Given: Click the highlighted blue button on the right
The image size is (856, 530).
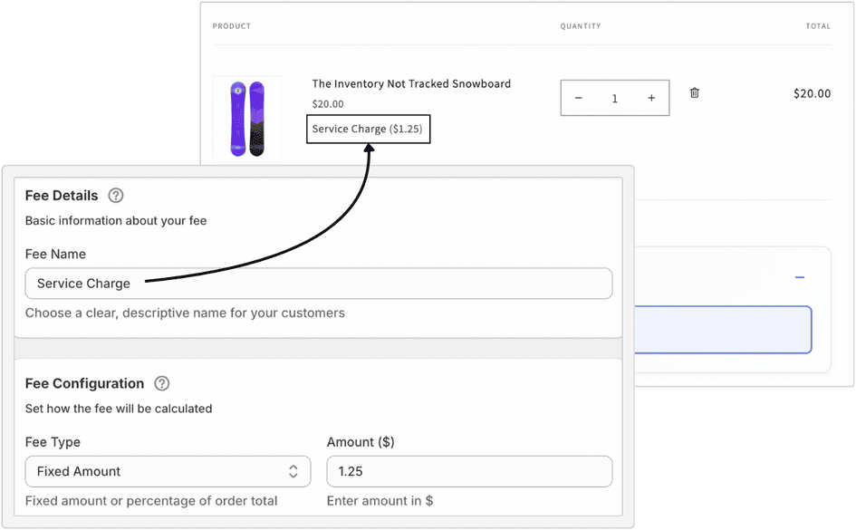Looking at the screenshot, I should 725,330.
